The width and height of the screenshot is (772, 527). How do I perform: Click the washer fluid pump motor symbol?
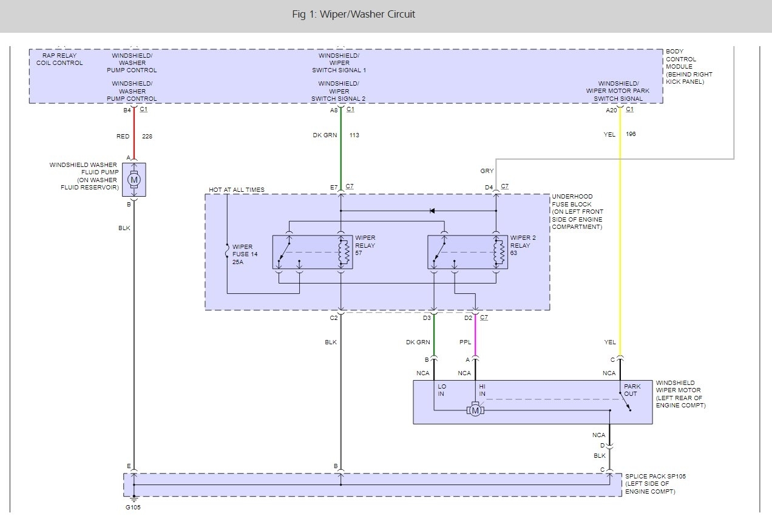point(134,180)
